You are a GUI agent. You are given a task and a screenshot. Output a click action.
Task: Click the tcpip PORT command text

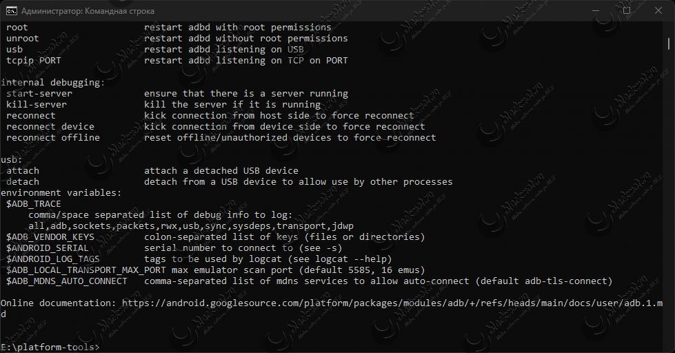(34, 60)
